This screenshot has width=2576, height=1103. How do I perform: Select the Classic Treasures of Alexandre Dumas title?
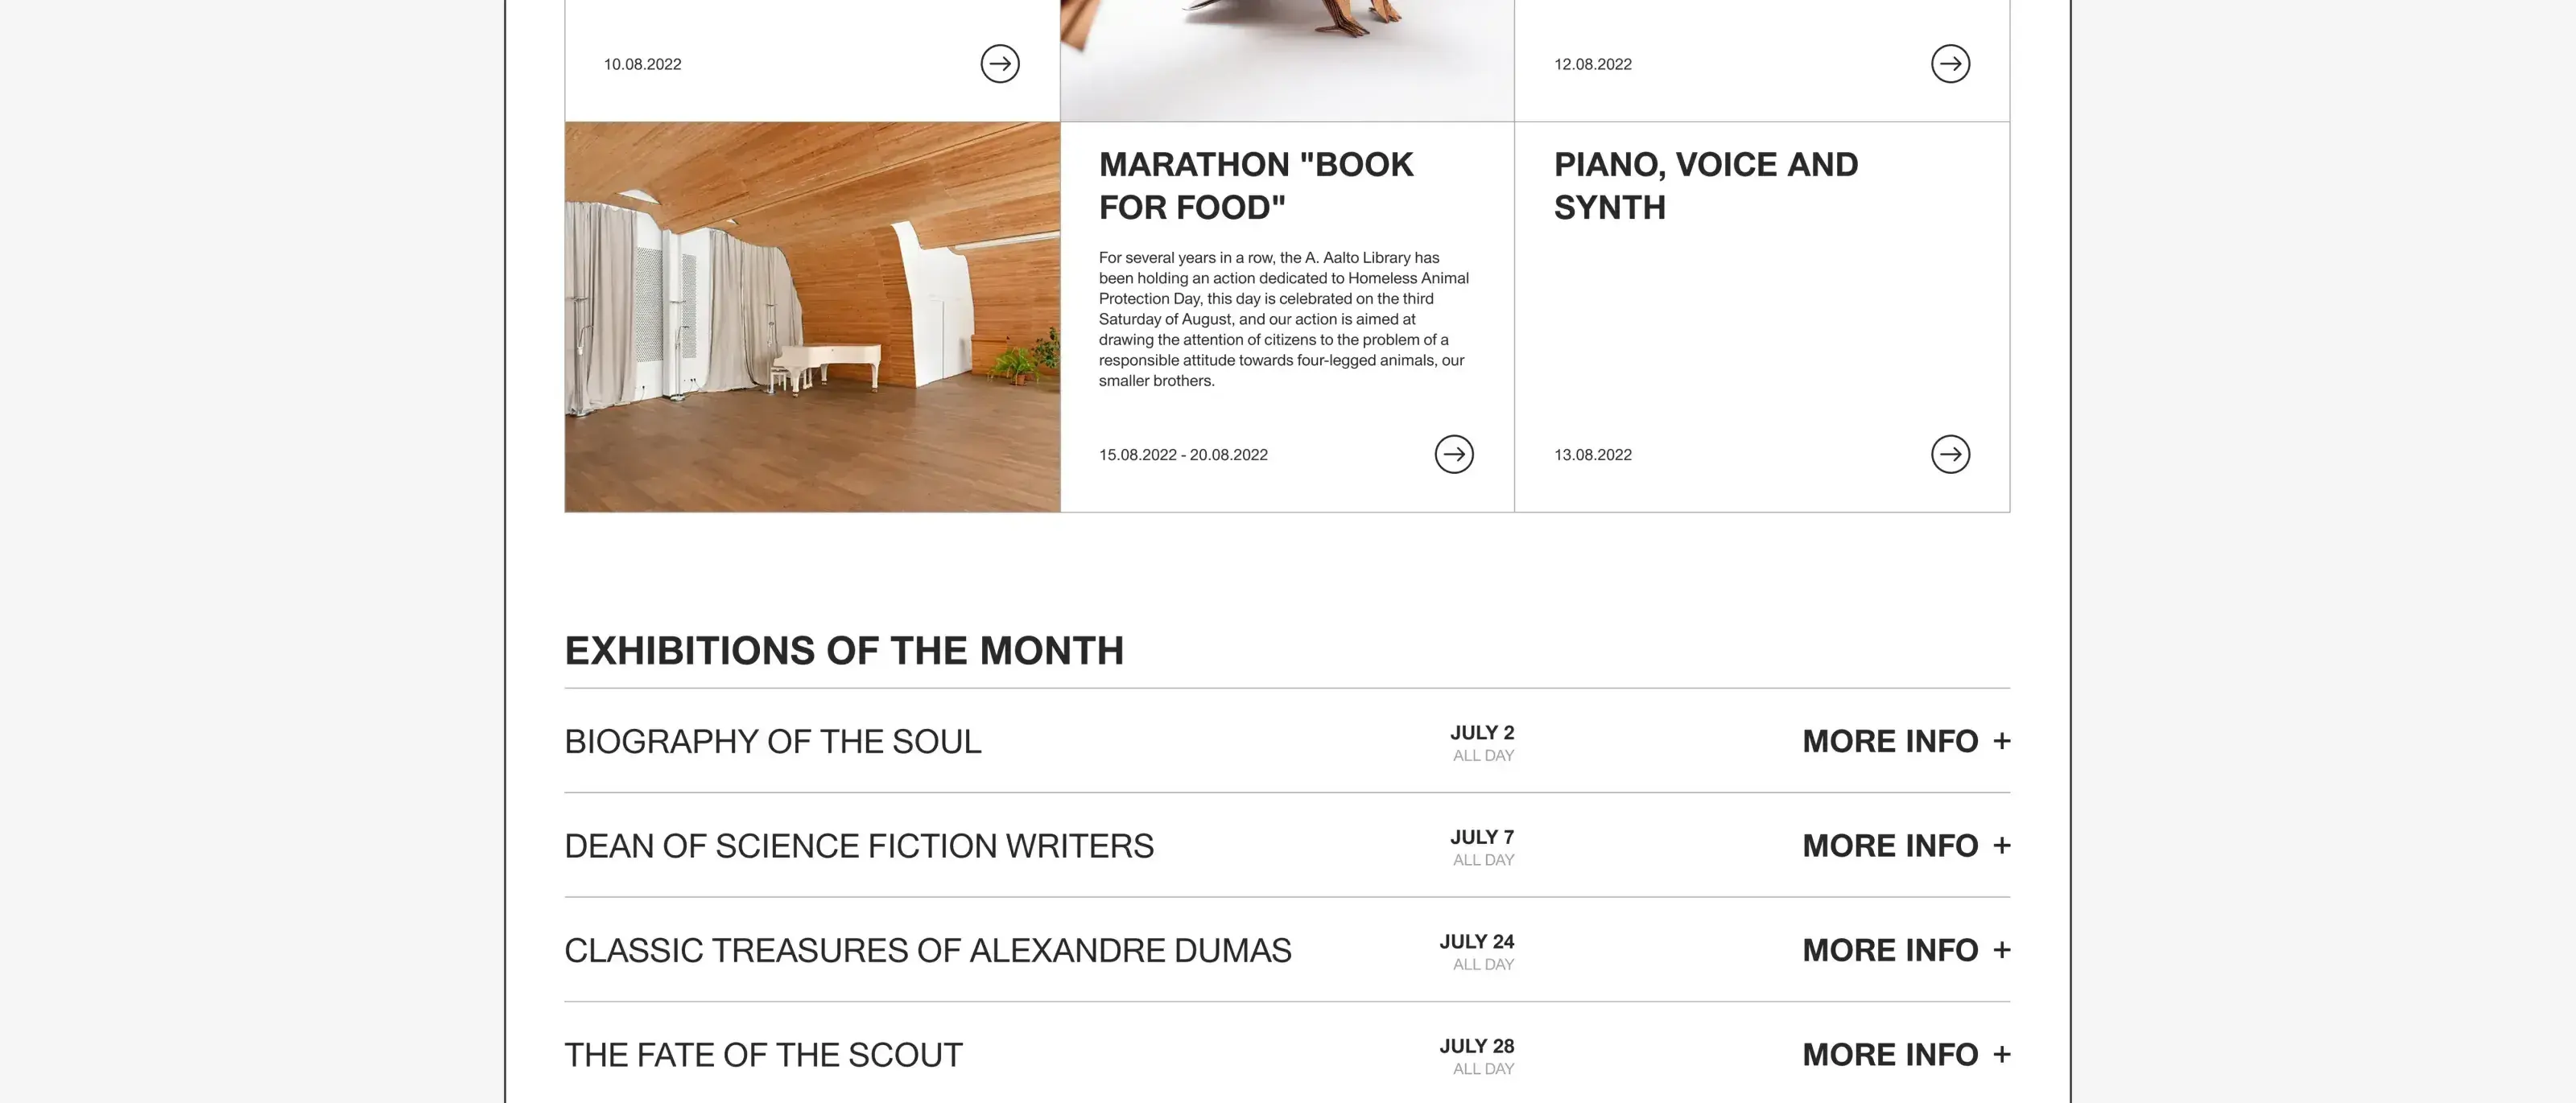928,950
